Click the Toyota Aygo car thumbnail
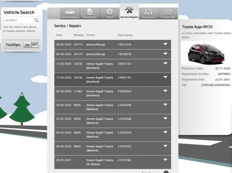Viewport: 232px width, 173px height. (206, 53)
